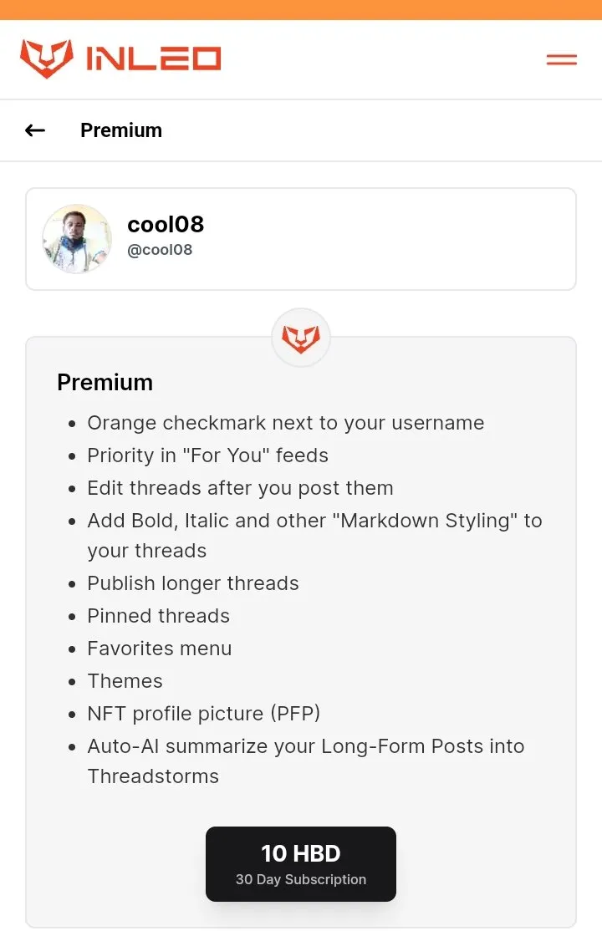Click the Premium heading in the card
The width and height of the screenshot is (602, 931).
[x=105, y=383]
